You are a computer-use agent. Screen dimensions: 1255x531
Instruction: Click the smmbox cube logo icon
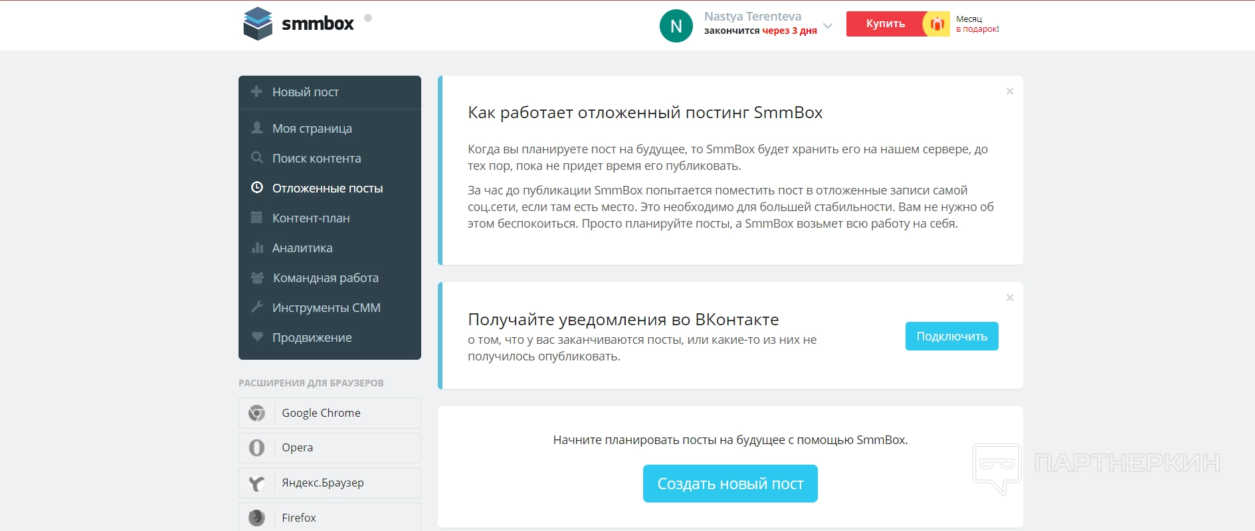tap(258, 24)
